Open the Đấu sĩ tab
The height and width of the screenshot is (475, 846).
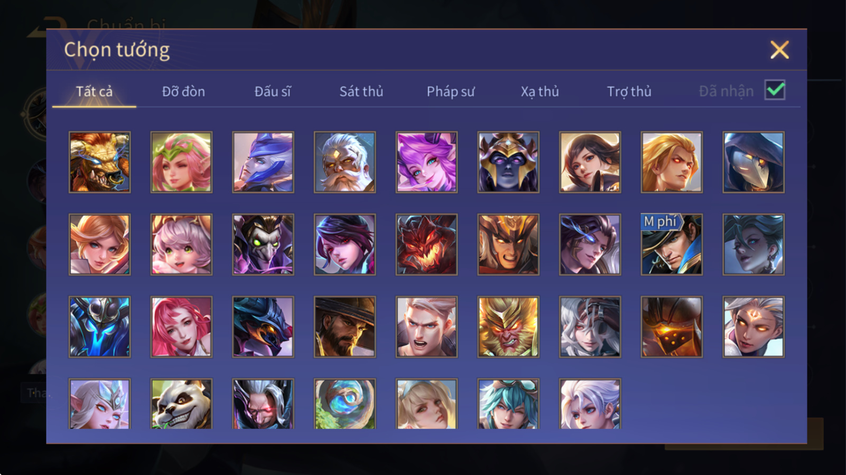coord(273,91)
